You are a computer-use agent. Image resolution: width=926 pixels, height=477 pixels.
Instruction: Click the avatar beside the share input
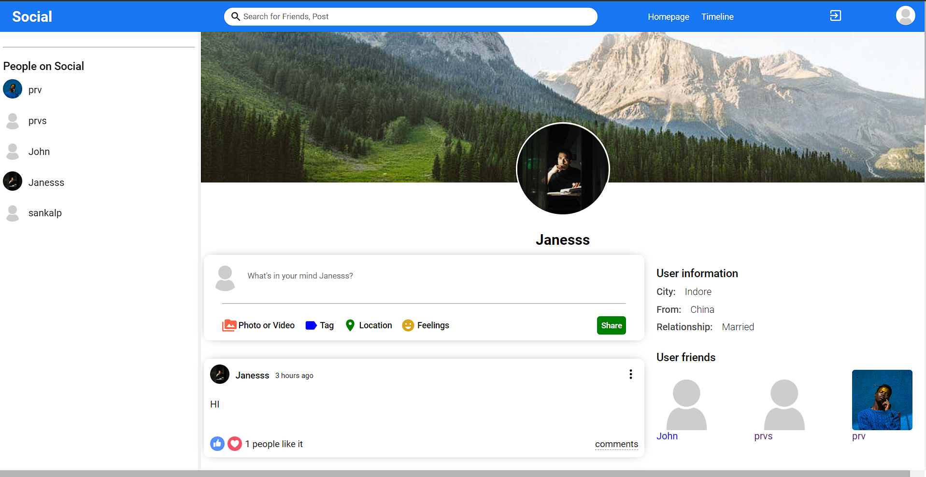(x=225, y=278)
